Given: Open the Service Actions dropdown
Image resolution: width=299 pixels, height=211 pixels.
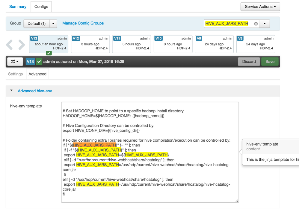Looking at the screenshot, I should tap(260, 7).
